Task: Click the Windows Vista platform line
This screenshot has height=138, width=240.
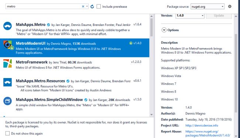Action: point(171,76)
